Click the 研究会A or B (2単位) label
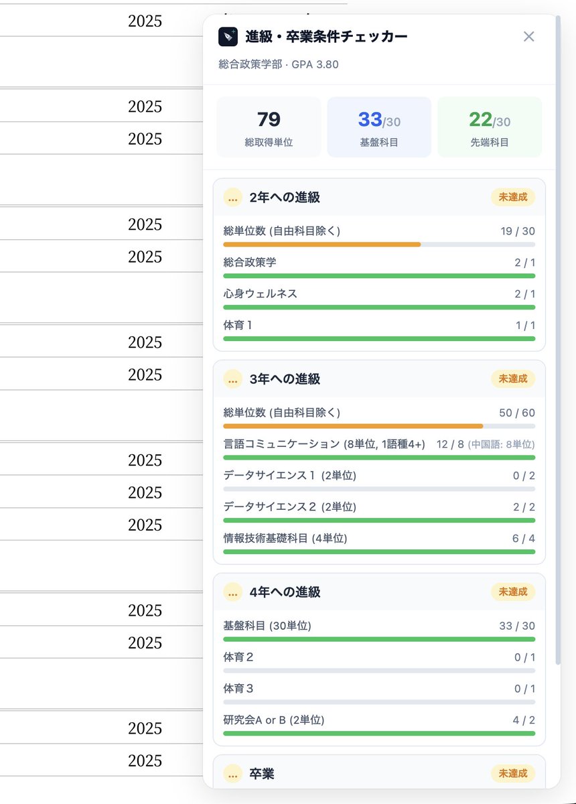This screenshot has width=576, height=804. (x=274, y=721)
